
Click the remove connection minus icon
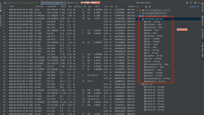142,7
